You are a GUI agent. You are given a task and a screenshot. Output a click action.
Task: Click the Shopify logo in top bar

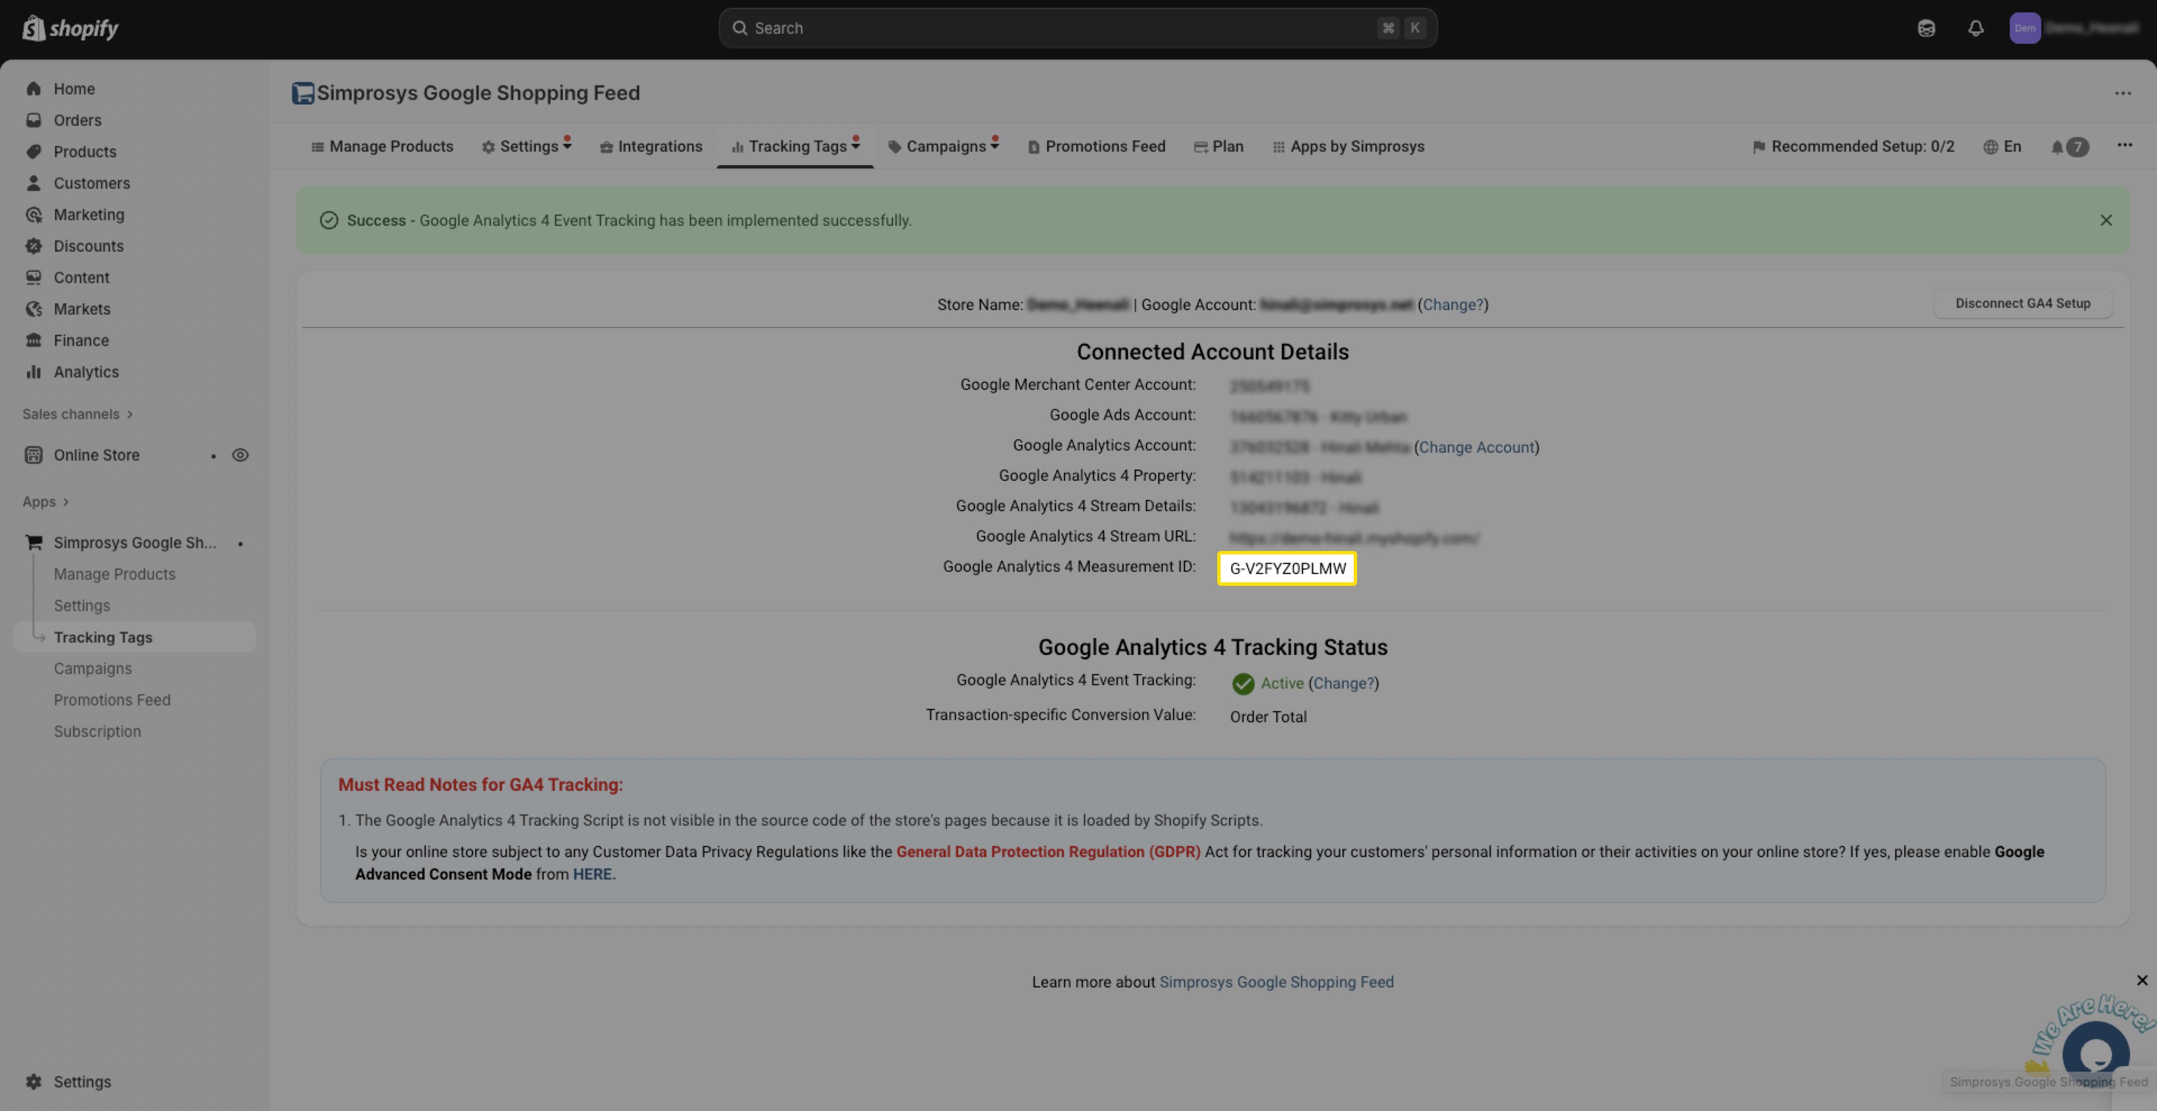click(x=70, y=29)
